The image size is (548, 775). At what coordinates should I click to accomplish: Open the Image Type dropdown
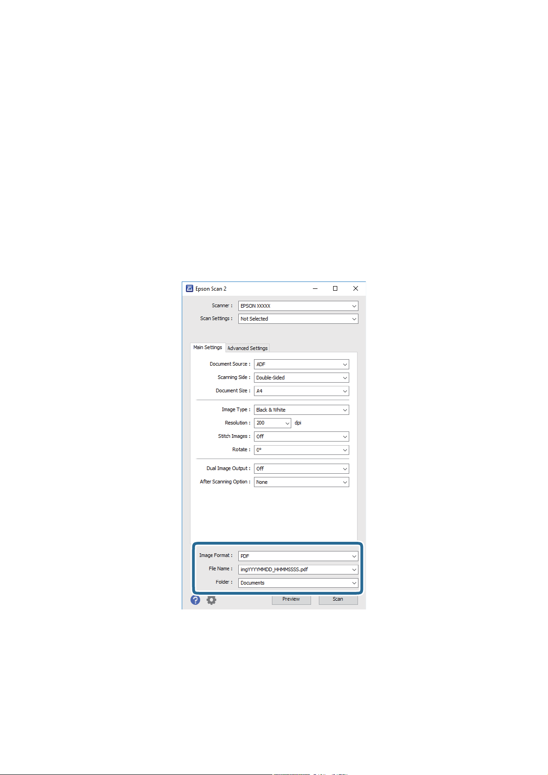click(301, 410)
